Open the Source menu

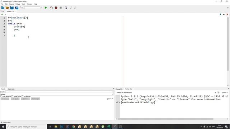tap(11, 4)
